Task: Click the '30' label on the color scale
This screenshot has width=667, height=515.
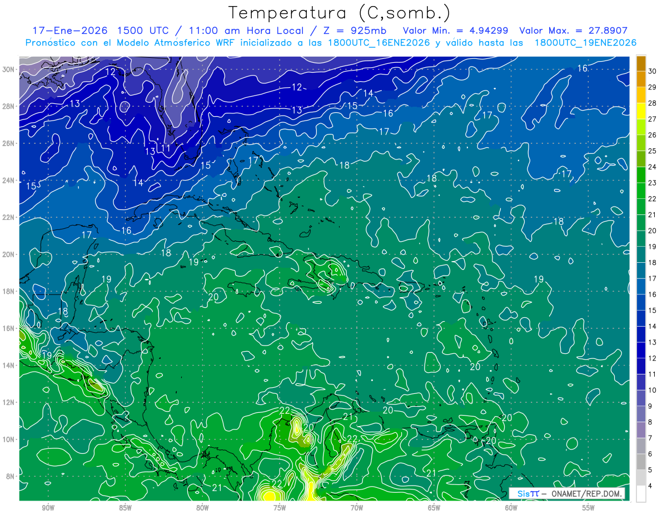Action: (x=653, y=71)
